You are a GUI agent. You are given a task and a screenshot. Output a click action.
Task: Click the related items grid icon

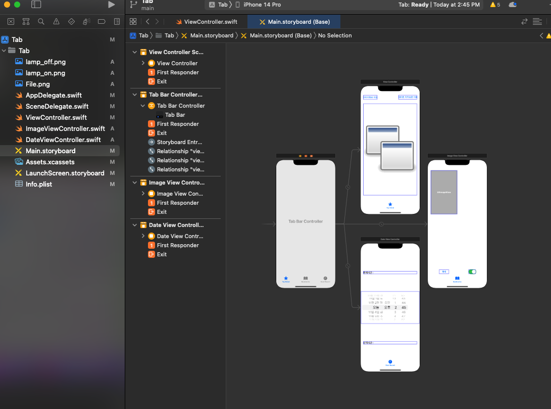[133, 21]
